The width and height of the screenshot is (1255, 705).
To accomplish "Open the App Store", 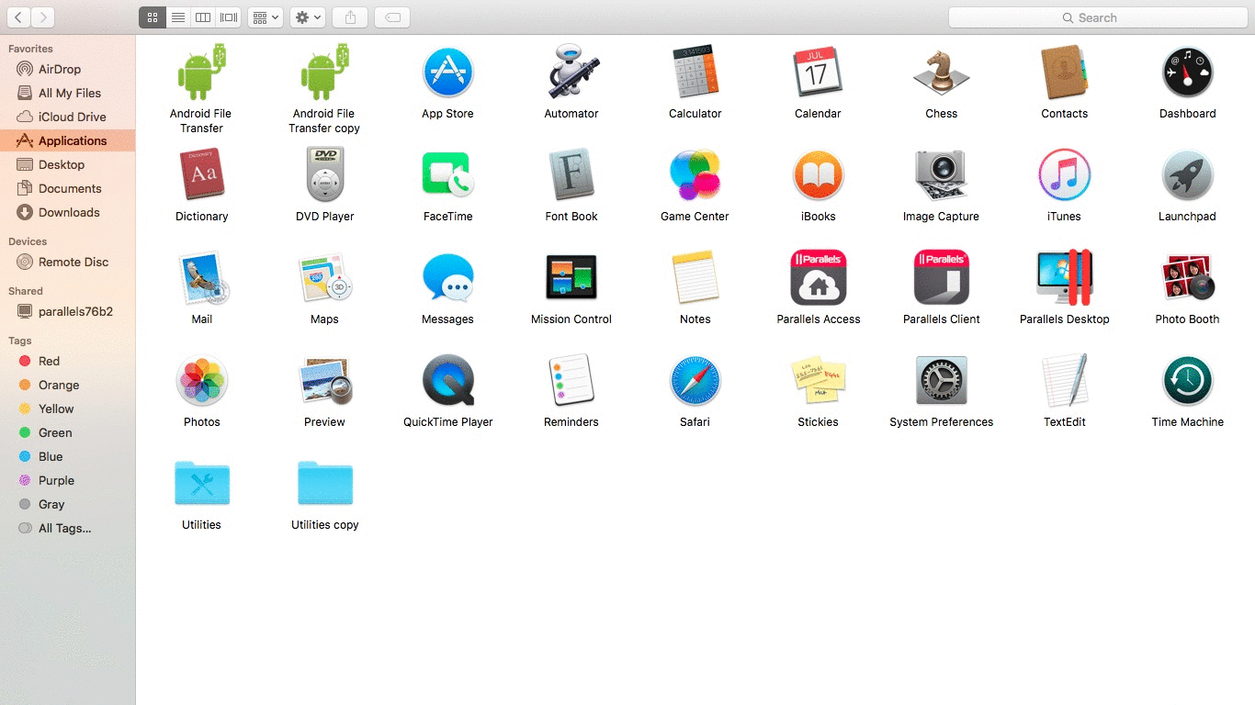I will (447, 72).
